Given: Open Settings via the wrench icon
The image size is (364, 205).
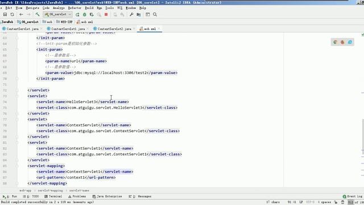Looking at the screenshot, I should coord(131,14).
